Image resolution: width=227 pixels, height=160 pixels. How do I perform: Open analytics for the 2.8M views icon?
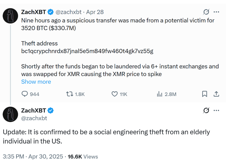[x=160, y=94]
